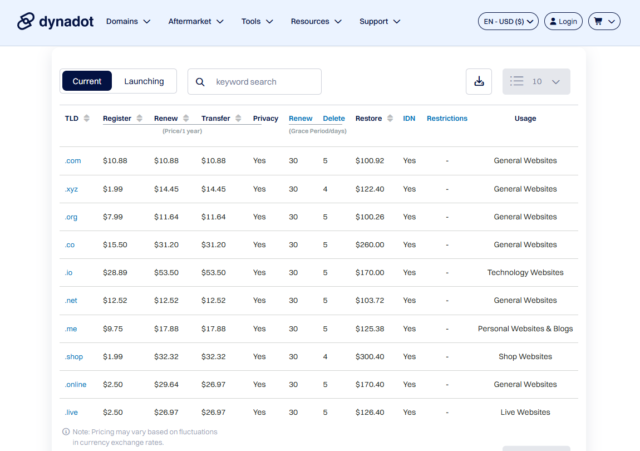Open the Renew grace period link
The height and width of the screenshot is (451, 640).
pos(301,118)
